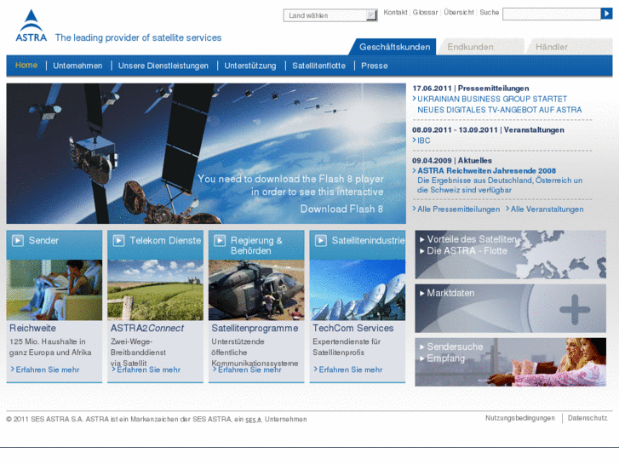The height and width of the screenshot is (464, 619).
Task: Open the Satellitenprogramme heading
Action: coord(255,328)
